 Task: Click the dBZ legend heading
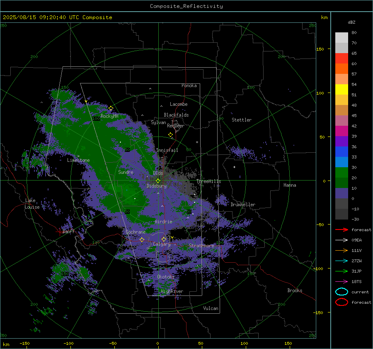[351, 22]
